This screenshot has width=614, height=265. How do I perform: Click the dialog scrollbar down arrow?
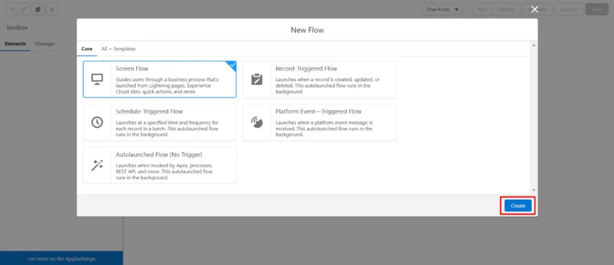[x=533, y=190]
